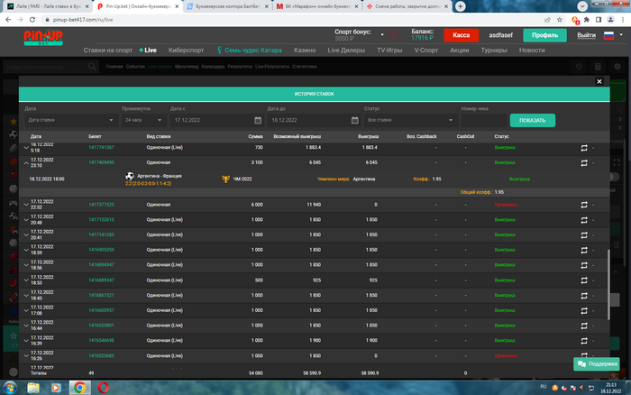Click the 'Номер чека' input field

[484, 120]
